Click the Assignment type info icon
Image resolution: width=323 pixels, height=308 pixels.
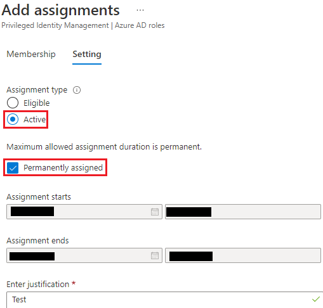77,90
